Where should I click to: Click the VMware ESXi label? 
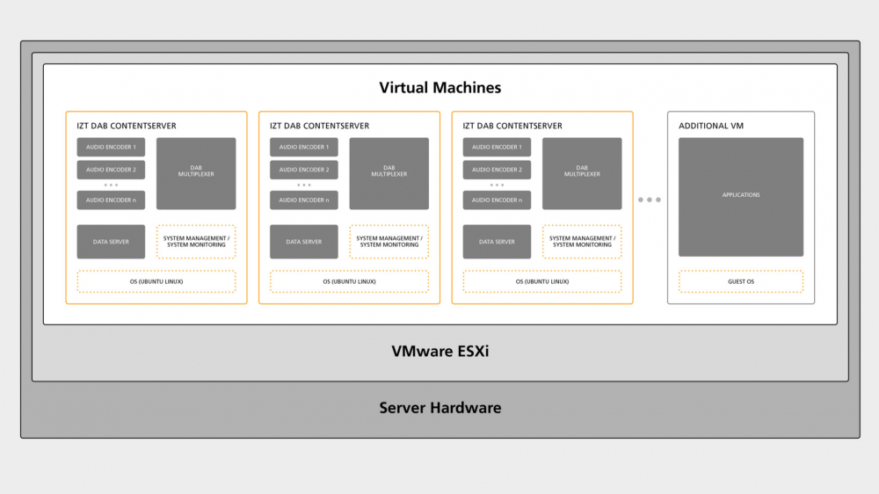(x=440, y=351)
